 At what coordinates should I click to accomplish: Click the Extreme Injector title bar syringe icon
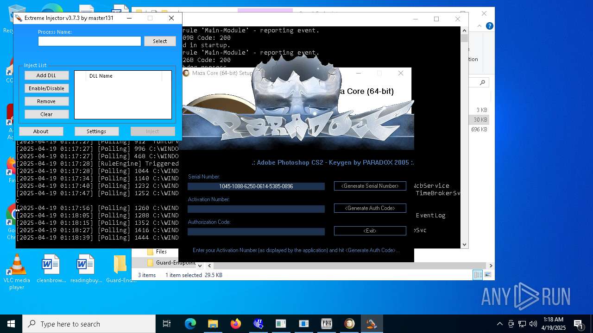coord(19,18)
